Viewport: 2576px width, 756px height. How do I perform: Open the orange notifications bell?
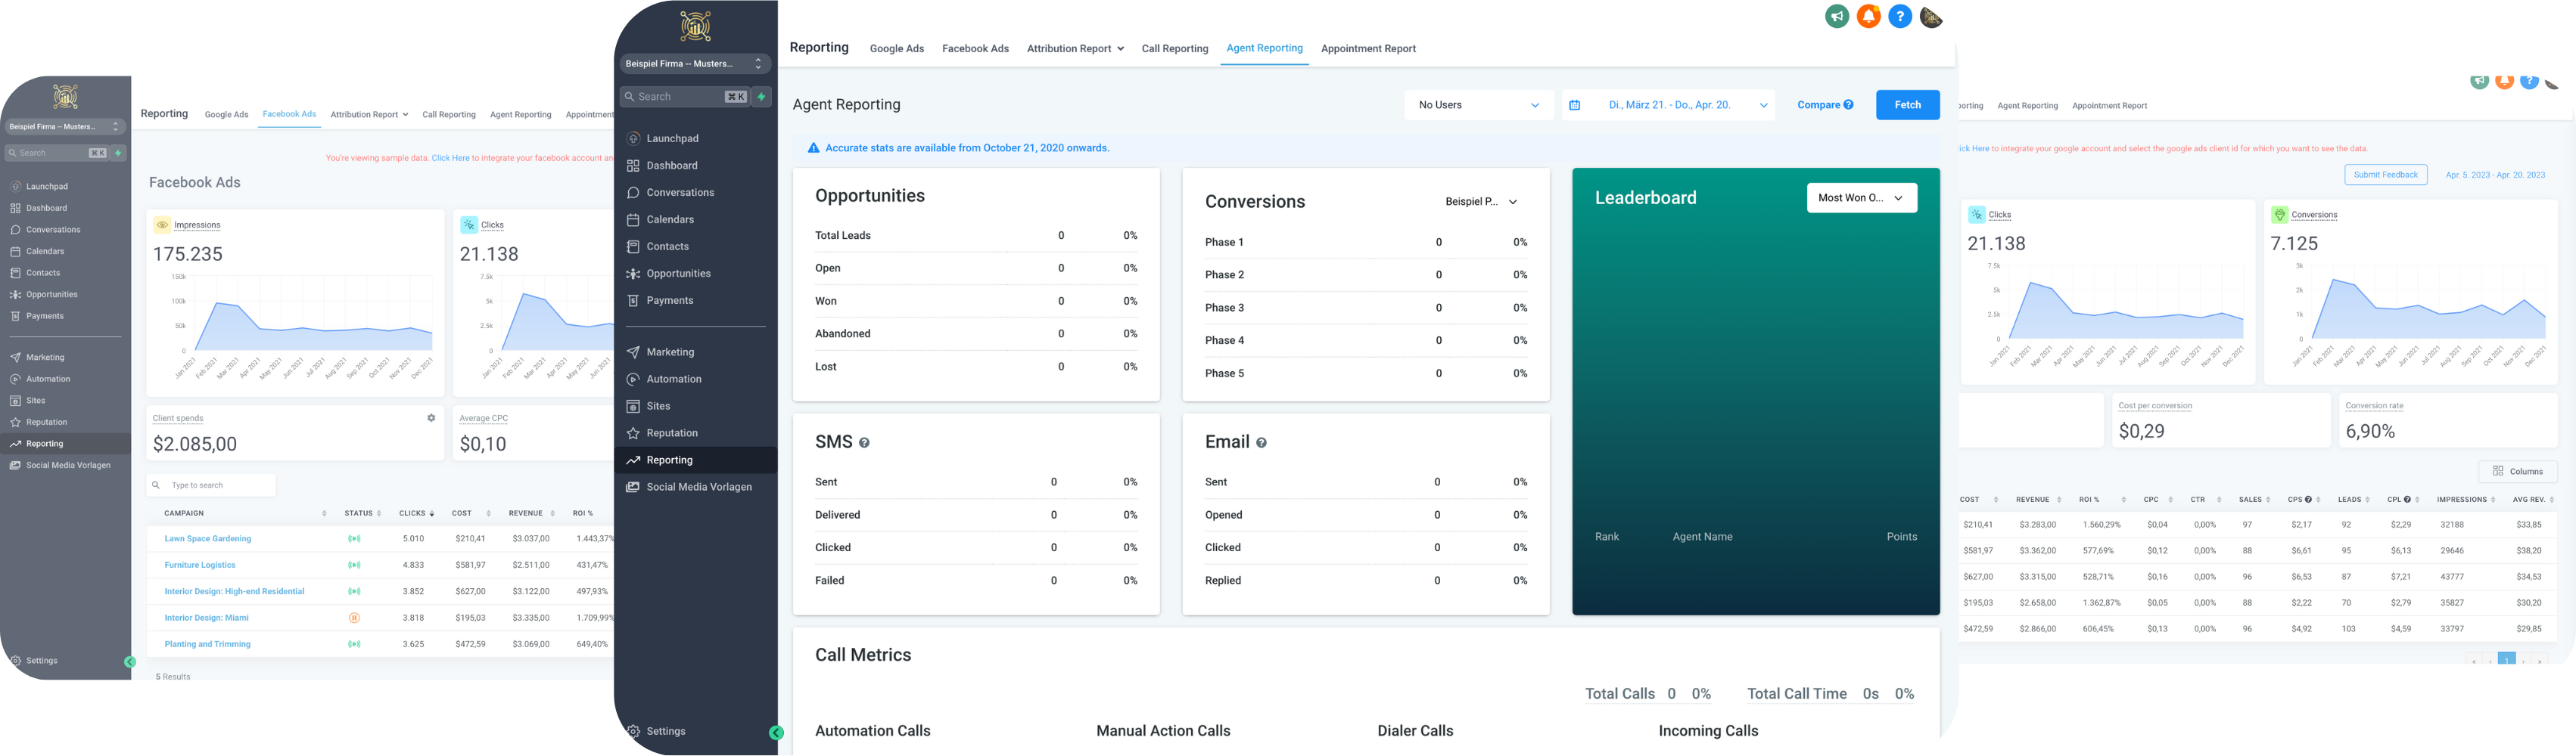(x=1868, y=16)
